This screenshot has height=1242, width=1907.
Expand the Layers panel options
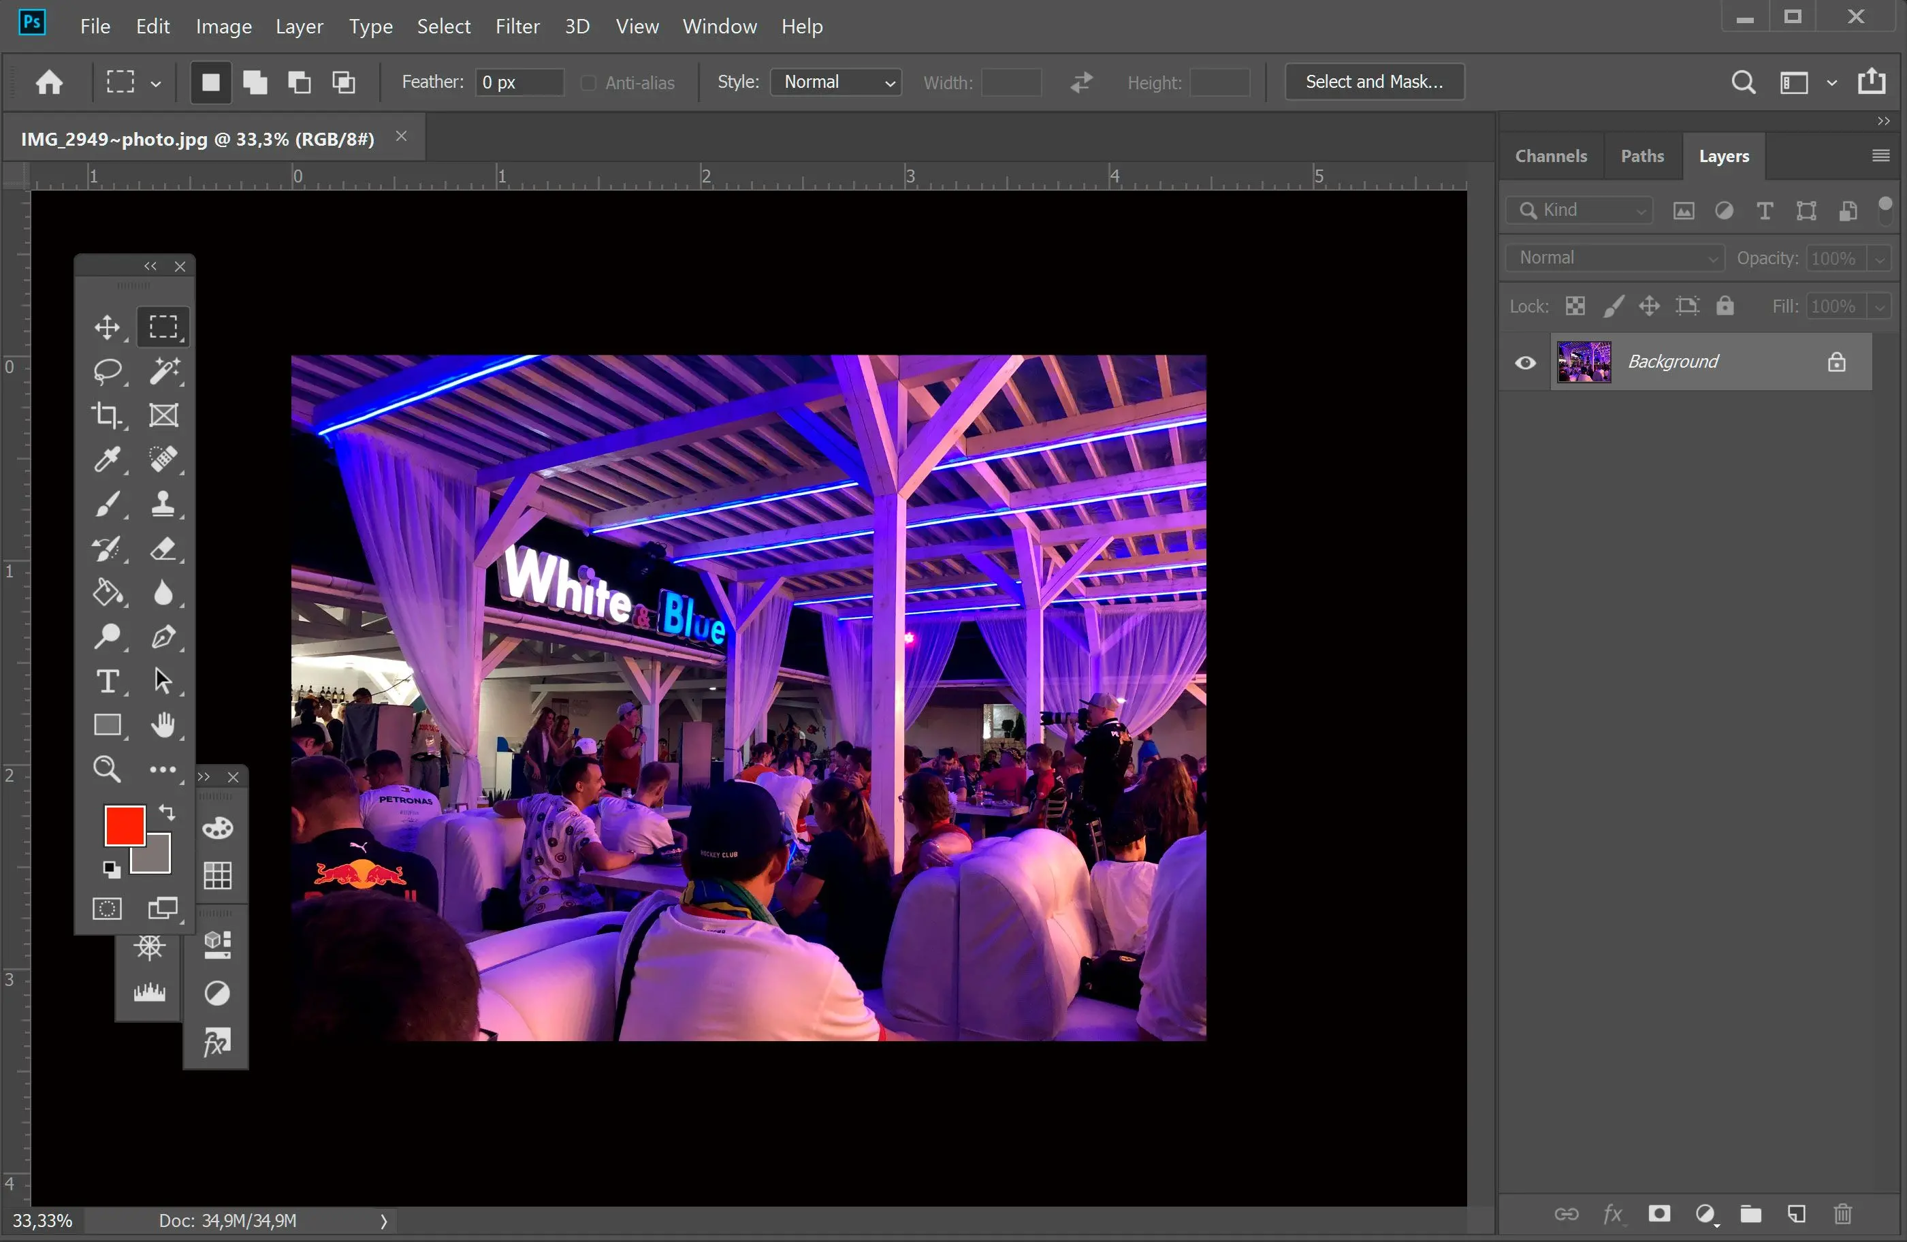click(1879, 155)
